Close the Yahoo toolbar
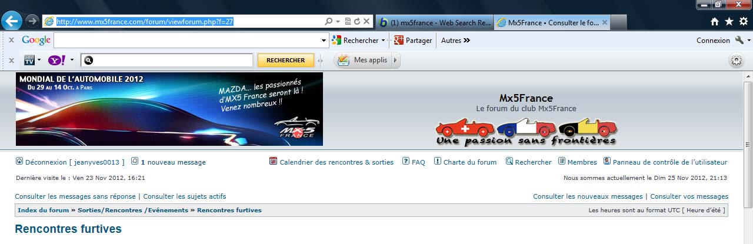Viewport: 753px width, 244px height. [x=11, y=60]
